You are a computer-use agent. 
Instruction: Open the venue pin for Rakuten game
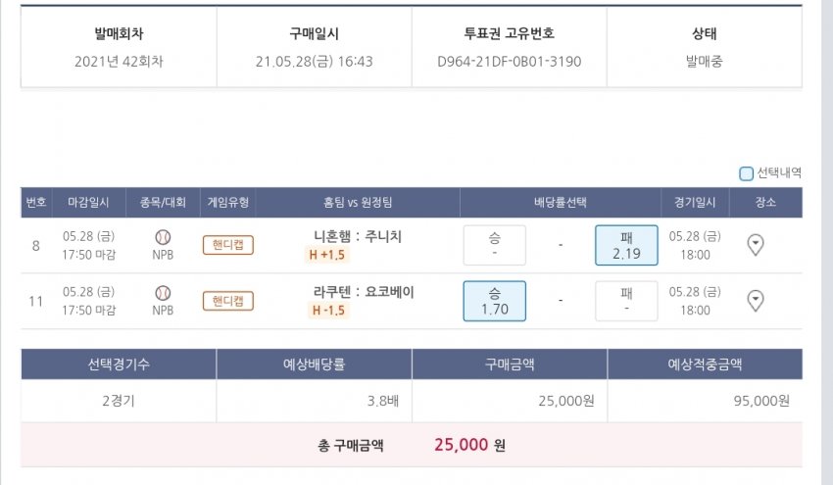756,301
